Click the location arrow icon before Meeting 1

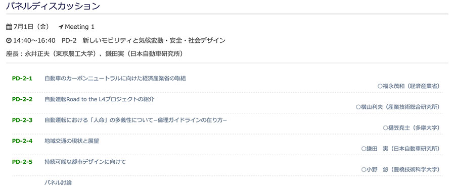tap(61, 27)
